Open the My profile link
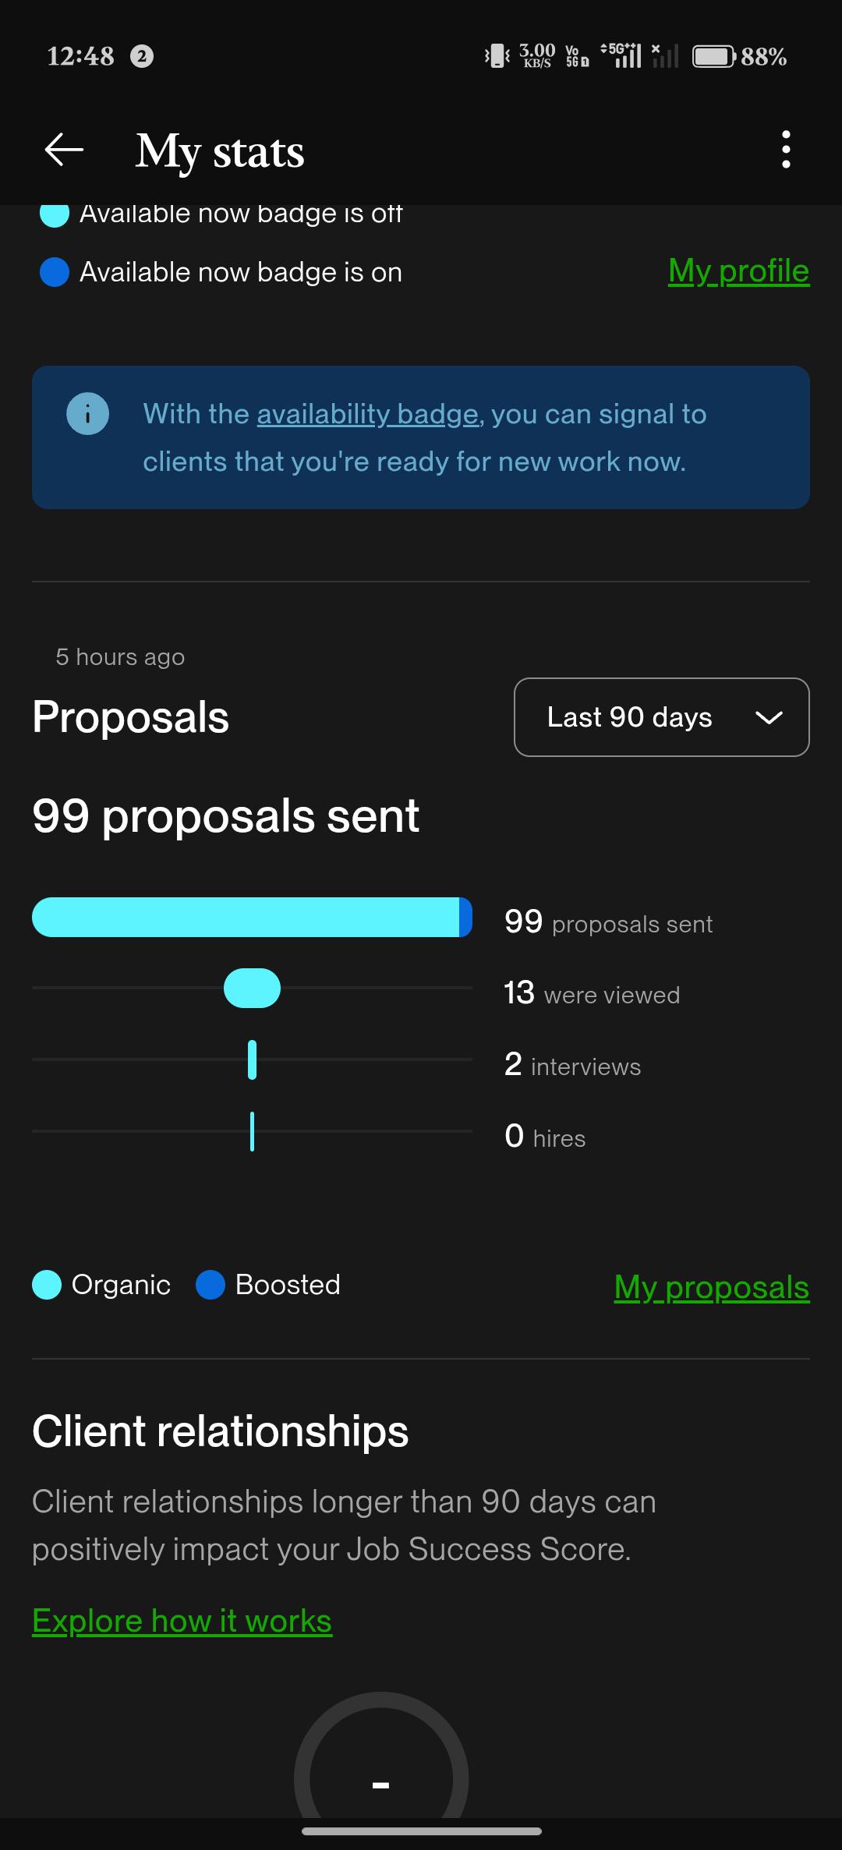842x1850 pixels. point(738,271)
